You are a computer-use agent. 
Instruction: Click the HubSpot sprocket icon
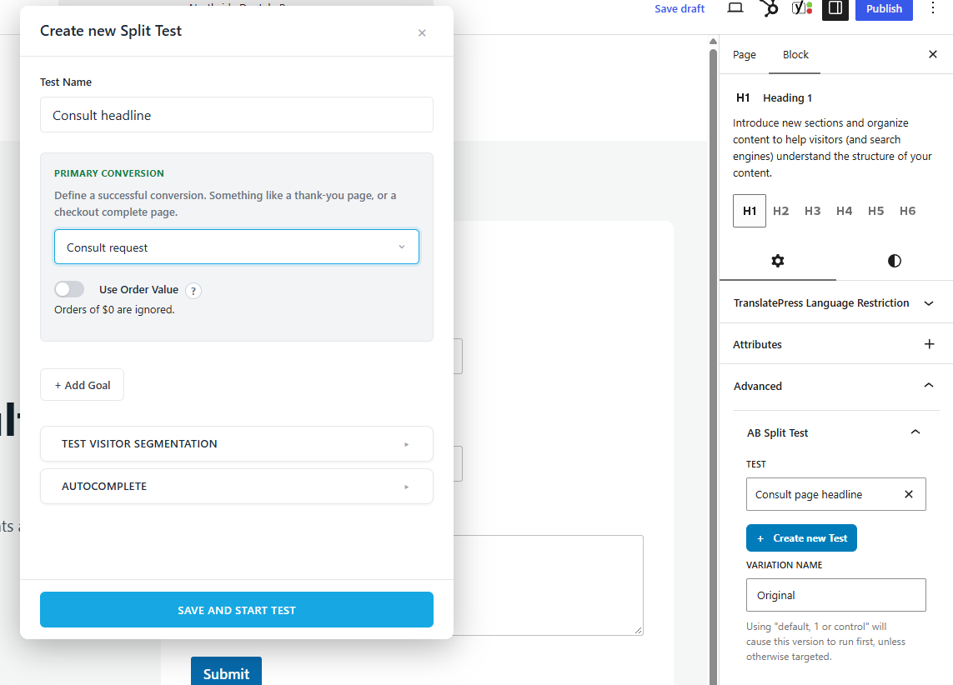tap(770, 7)
